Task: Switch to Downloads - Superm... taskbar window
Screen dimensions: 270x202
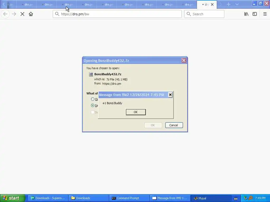Action: point(48,198)
